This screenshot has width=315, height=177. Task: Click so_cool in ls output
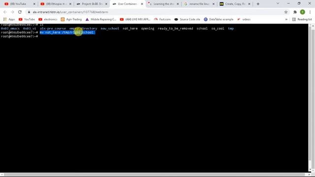(218, 29)
